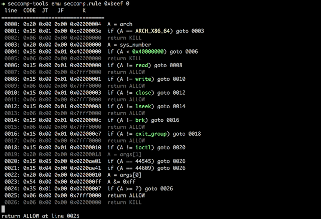Click the green 'close' syscall name
This screenshot has height=219, width=321.
[143, 93]
